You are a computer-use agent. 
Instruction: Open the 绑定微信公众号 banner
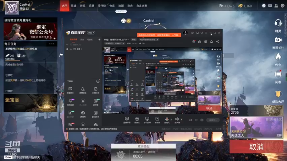pyautogui.click(x=30, y=31)
